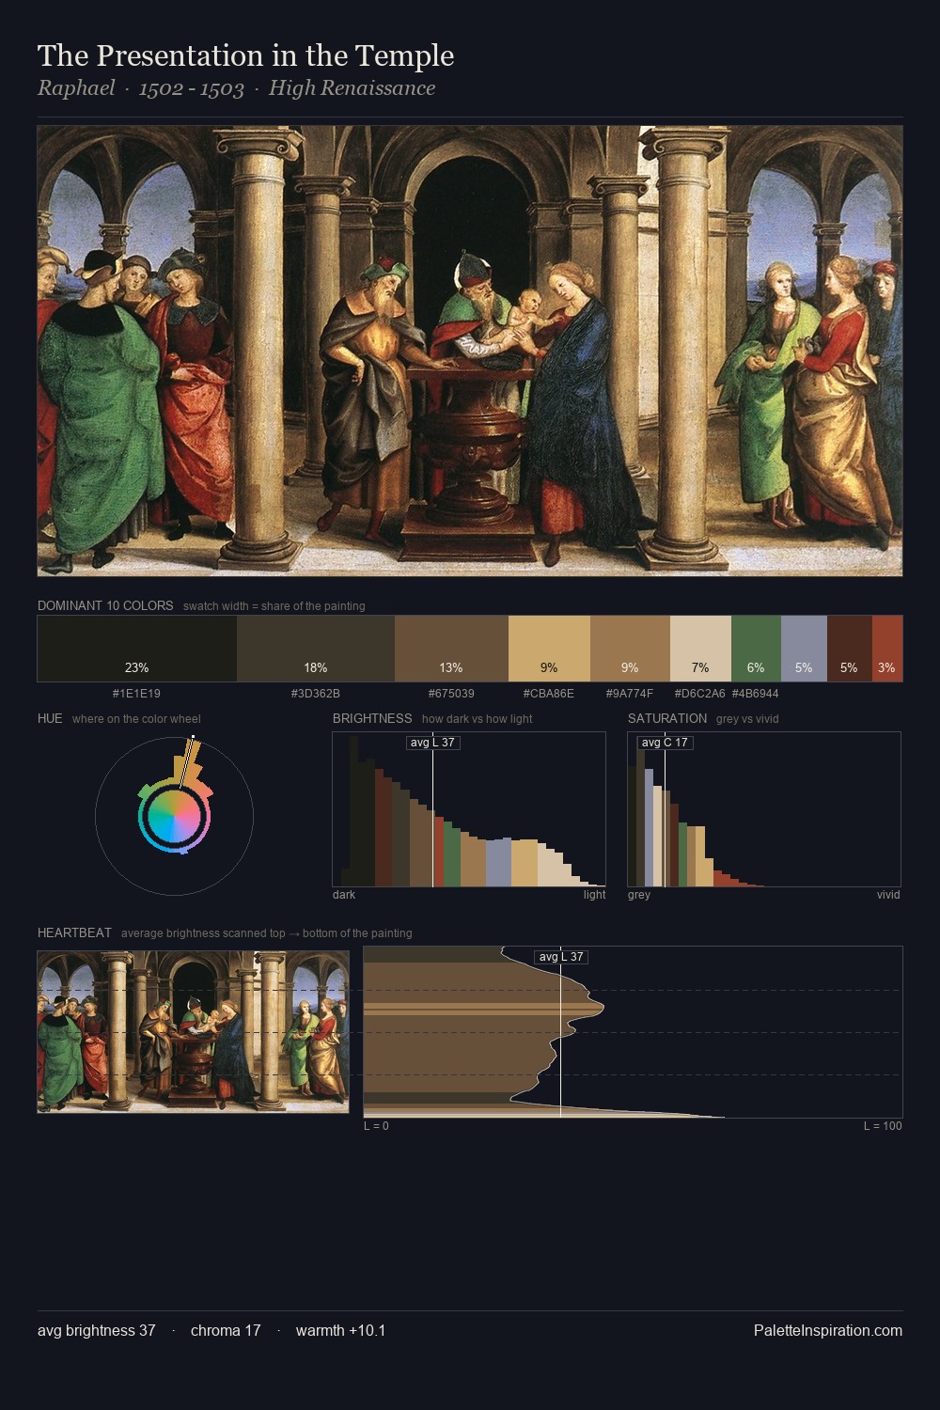
Task: Click the 'light' brightness axis label
Action: 595,895
